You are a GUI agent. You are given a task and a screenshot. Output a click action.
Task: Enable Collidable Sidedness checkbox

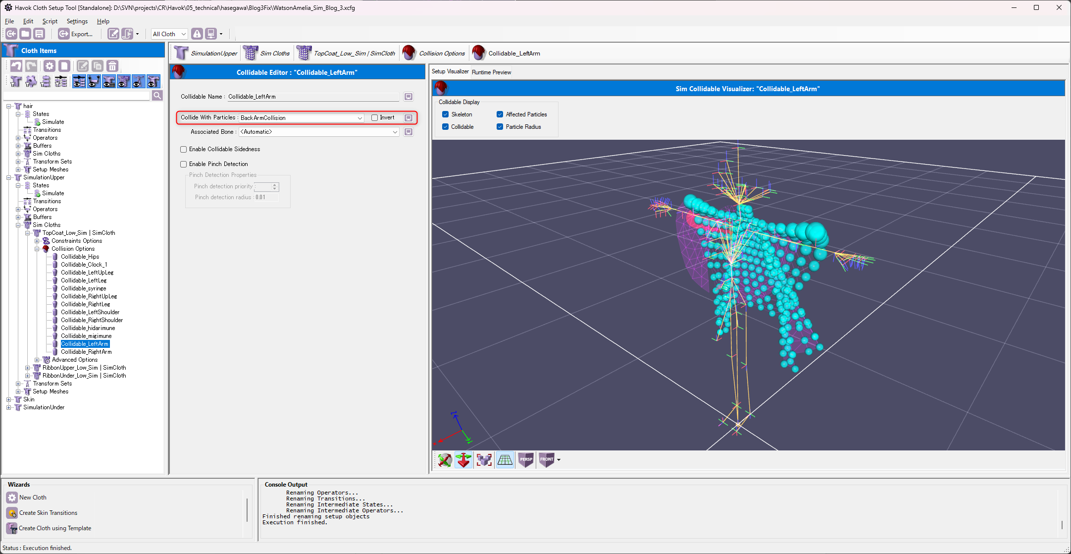[184, 149]
